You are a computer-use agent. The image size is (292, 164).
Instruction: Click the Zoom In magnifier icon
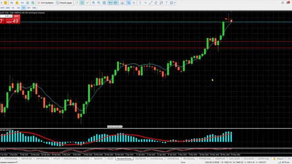point(94,3)
